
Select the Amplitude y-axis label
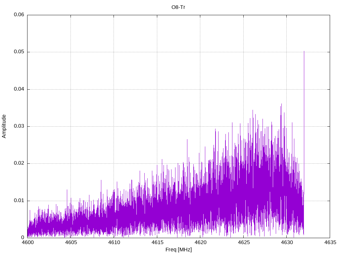[4, 126]
